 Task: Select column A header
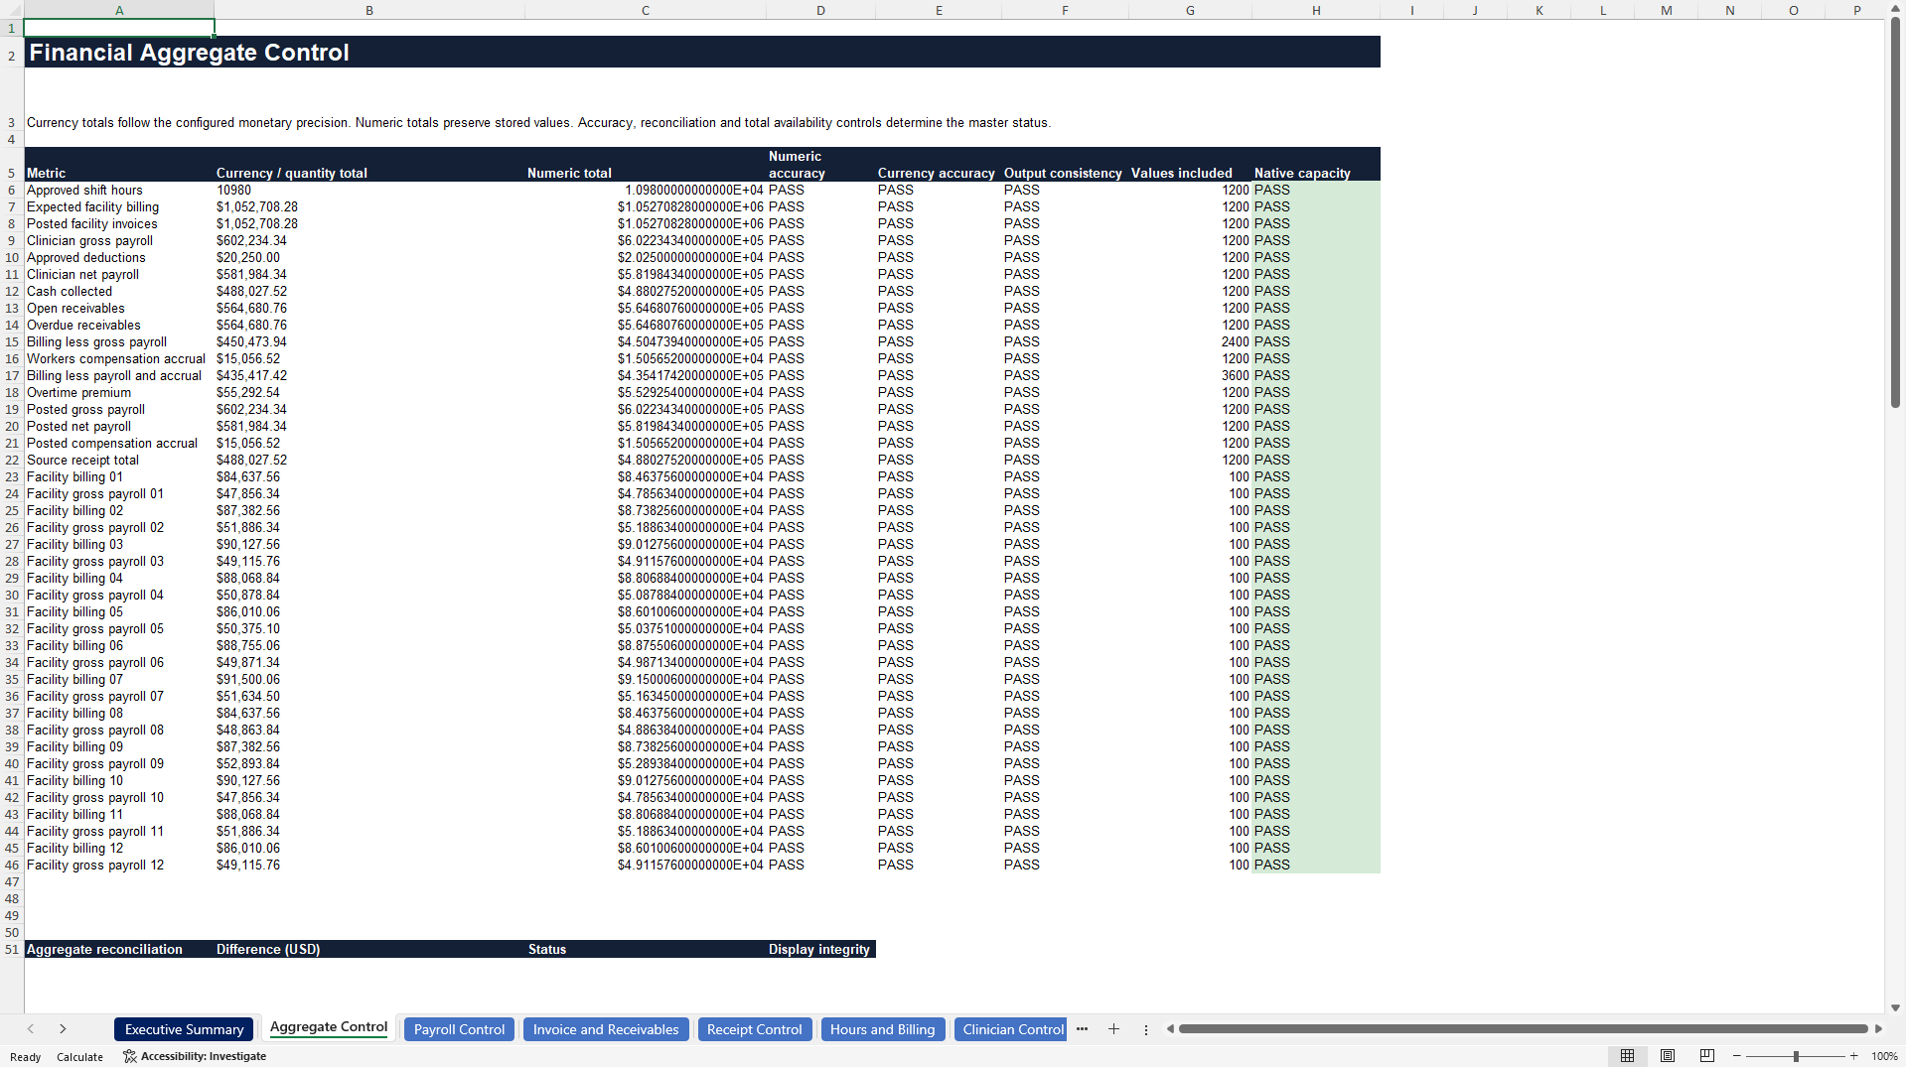click(119, 10)
